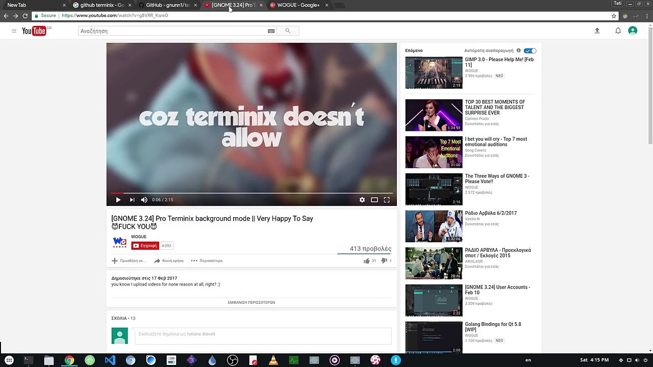Viewport: 653px width, 367px height.
Task: Show YouTube notifications bell
Action: (x=618, y=31)
